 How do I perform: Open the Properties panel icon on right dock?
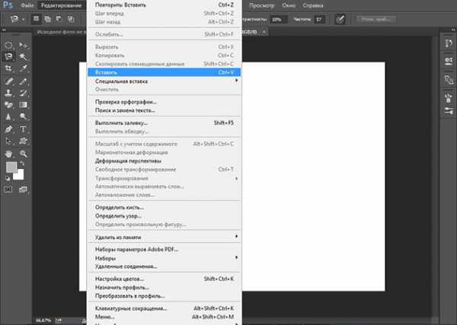pos(449,62)
